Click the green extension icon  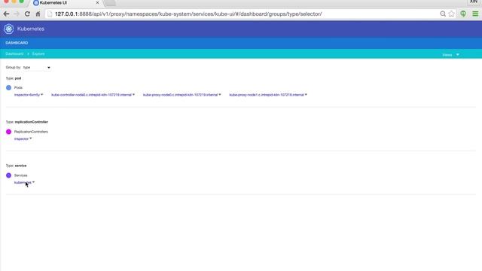tap(463, 14)
